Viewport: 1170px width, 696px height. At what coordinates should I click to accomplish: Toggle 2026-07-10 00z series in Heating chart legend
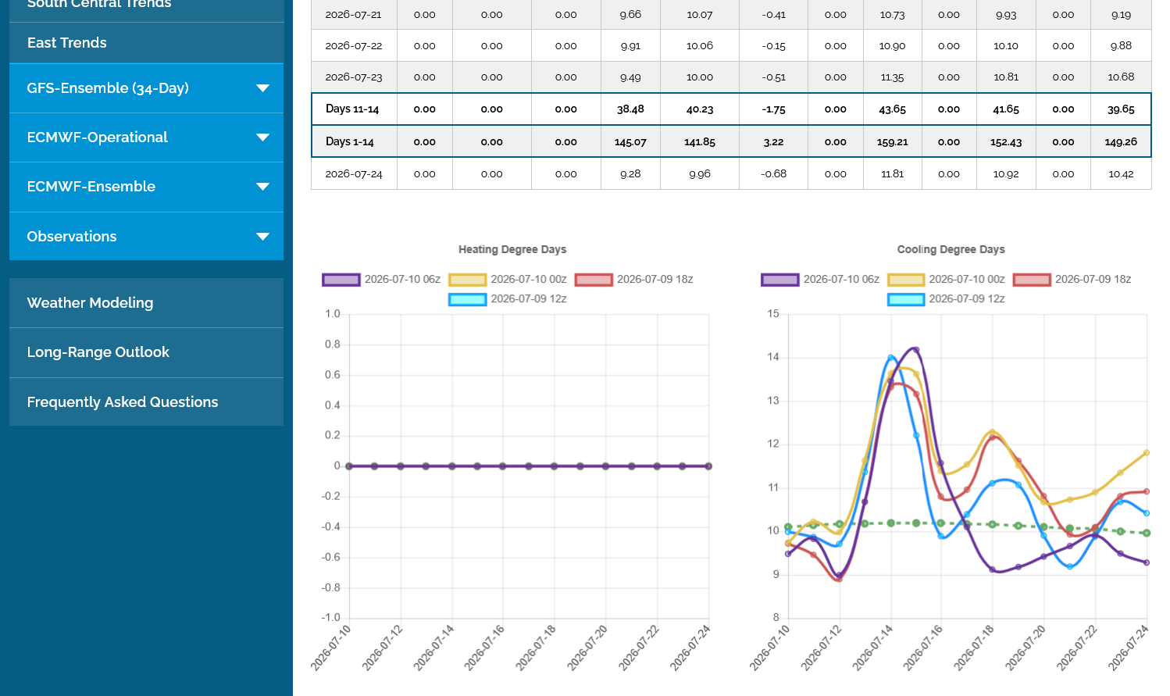[508, 280]
